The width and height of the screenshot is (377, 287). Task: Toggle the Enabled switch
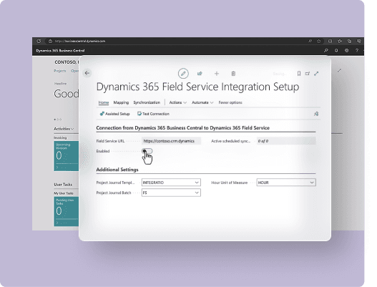[147, 151]
